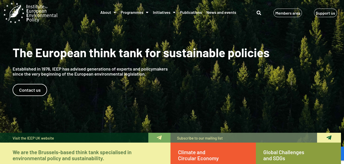Visit the IEEP UK website link
This screenshot has height=164, width=344.
point(33,138)
